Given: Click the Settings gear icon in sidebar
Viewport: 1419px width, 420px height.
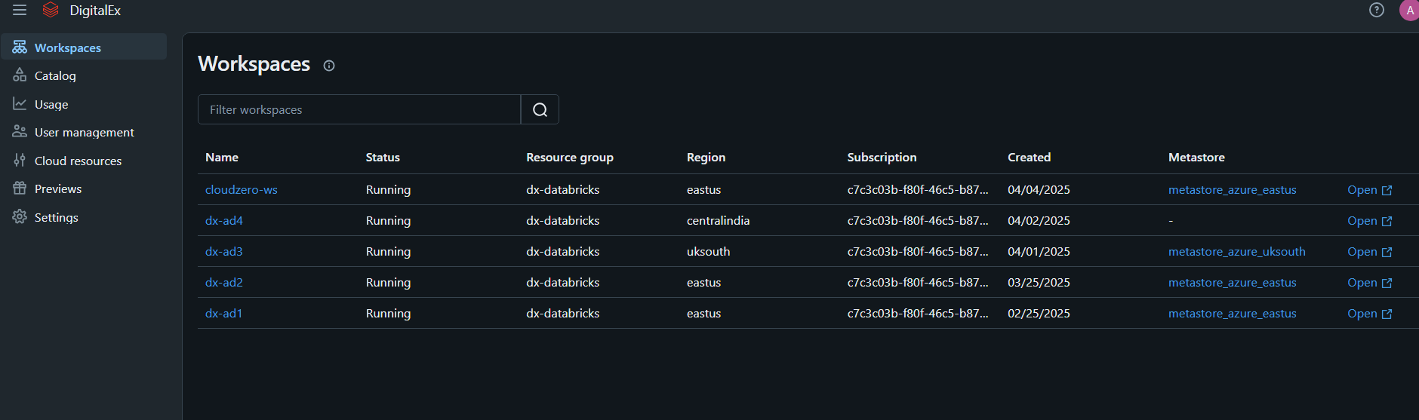Looking at the screenshot, I should (20, 217).
